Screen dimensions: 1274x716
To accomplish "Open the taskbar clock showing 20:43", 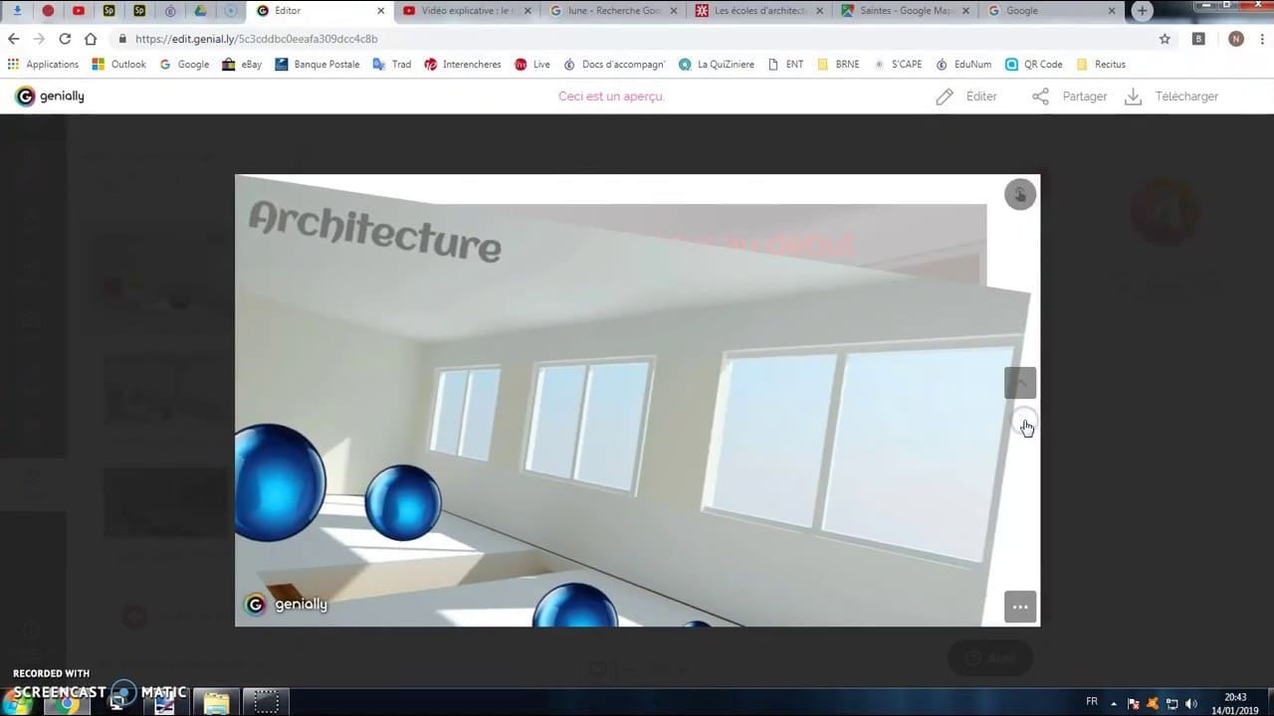I will click(x=1237, y=703).
